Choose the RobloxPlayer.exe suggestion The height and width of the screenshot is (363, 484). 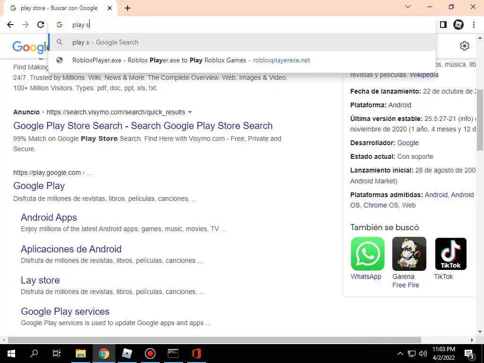point(242,60)
